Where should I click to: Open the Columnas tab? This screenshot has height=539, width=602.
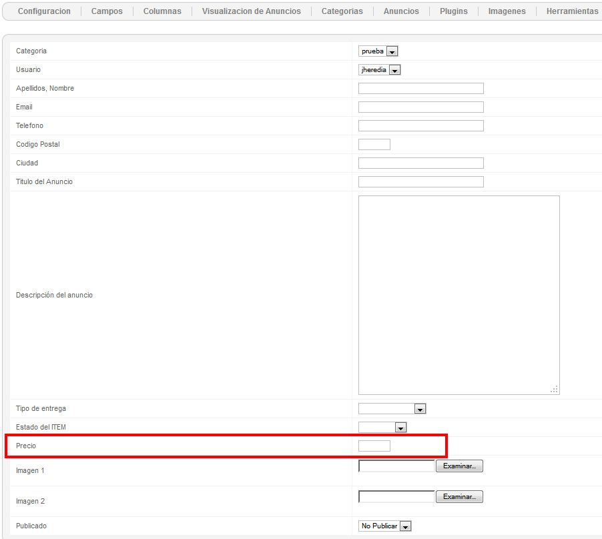(162, 11)
